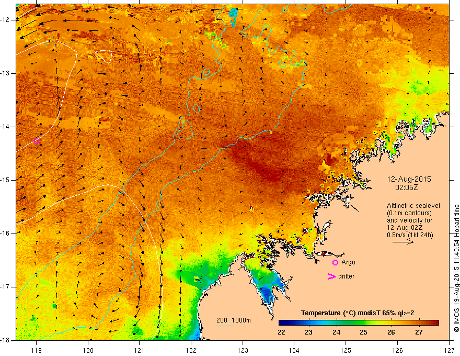Click the '12-Aug-2015' date label
This screenshot has width=460, height=356.
click(x=409, y=179)
